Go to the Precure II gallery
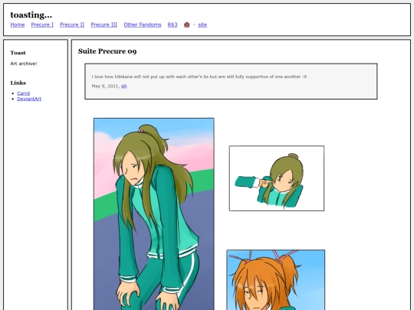 pos(72,24)
